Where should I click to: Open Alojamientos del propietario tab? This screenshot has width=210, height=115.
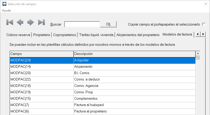pos(138,34)
